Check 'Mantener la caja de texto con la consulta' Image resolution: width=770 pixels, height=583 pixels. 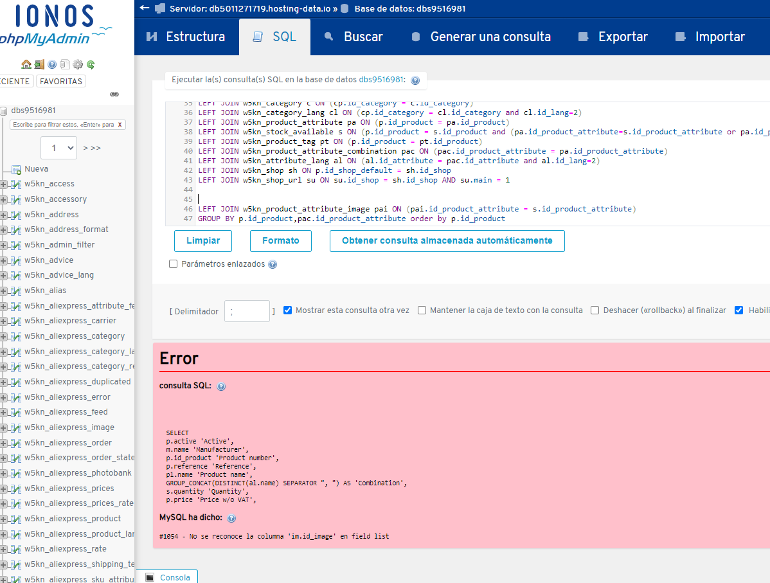[422, 310]
